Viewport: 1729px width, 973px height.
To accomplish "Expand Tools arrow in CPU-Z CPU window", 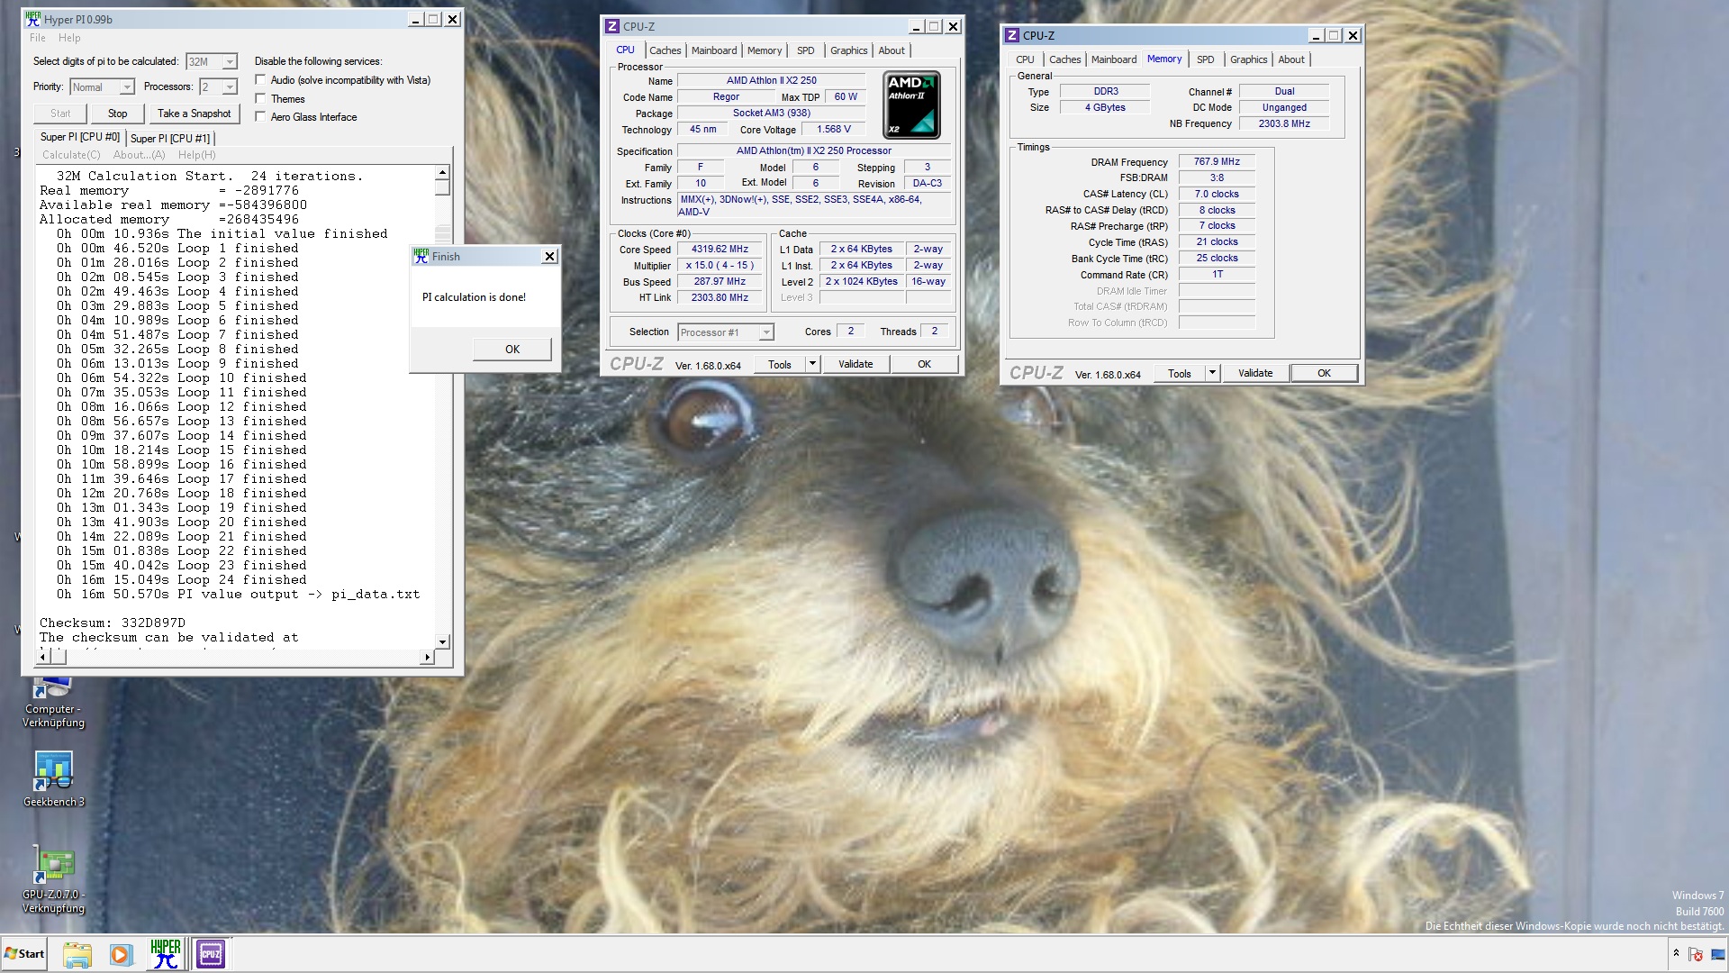I will (812, 364).
